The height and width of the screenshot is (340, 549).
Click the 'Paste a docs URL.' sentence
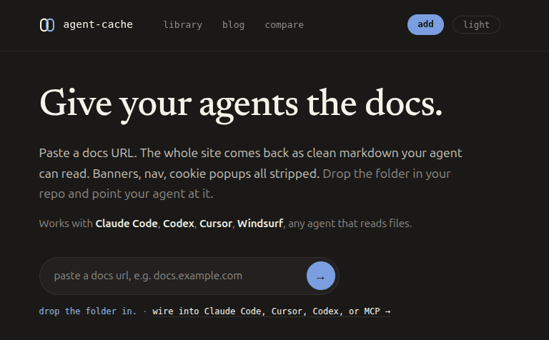[x=88, y=153]
